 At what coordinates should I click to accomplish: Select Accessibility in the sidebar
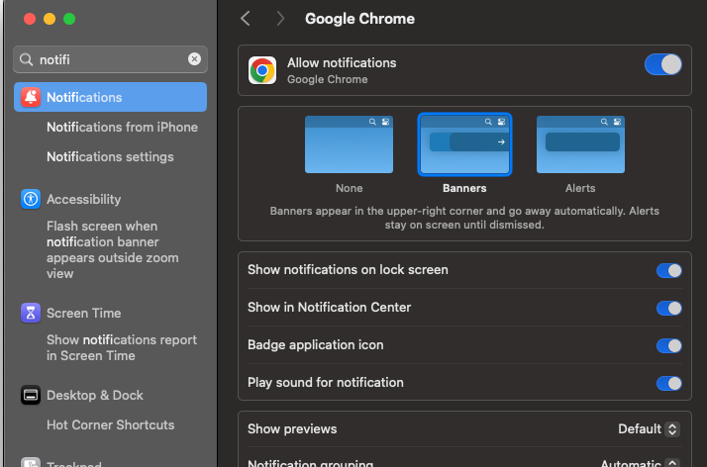pyautogui.click(x=84, y=199)
